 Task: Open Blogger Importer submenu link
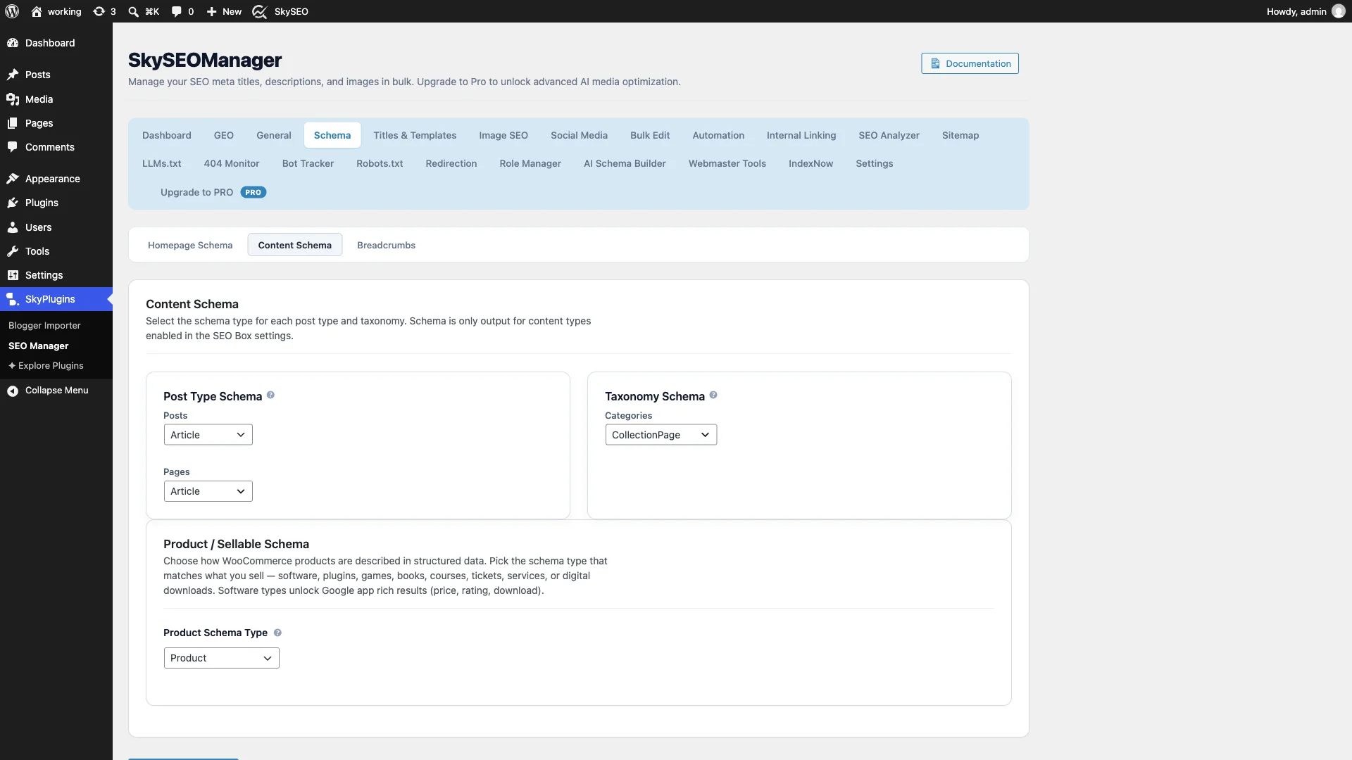44,325
